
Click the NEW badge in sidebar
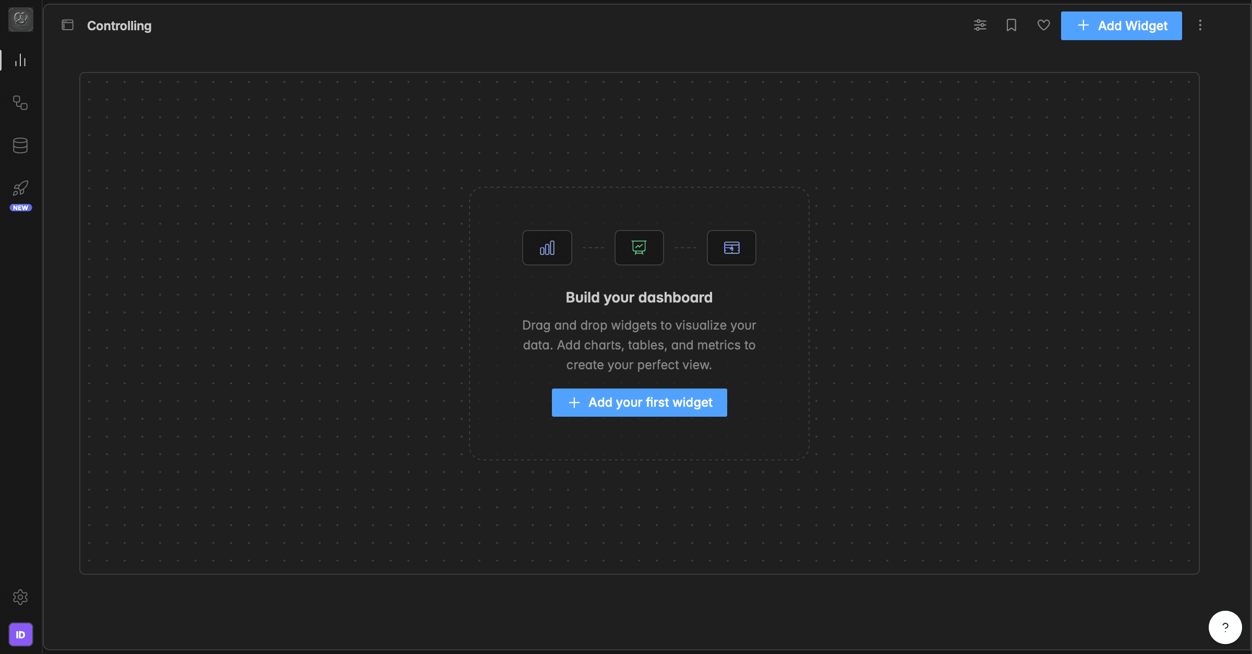click(x=21, y=208)
